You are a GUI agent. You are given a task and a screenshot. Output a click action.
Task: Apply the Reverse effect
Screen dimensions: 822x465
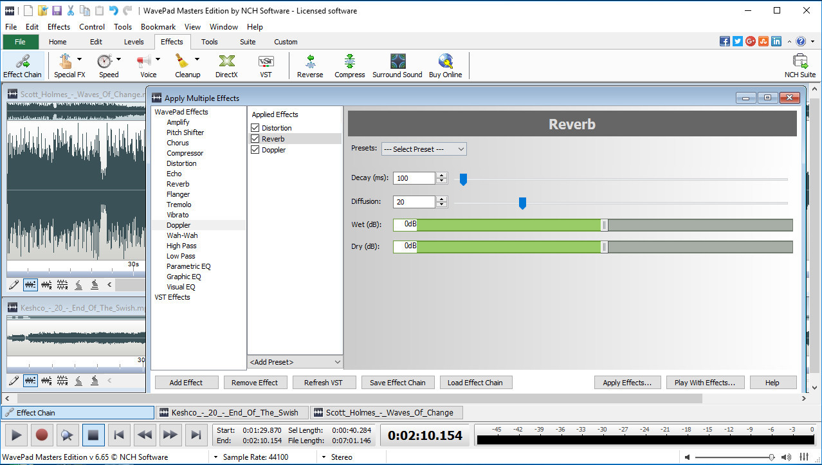(x=310, y=66)
